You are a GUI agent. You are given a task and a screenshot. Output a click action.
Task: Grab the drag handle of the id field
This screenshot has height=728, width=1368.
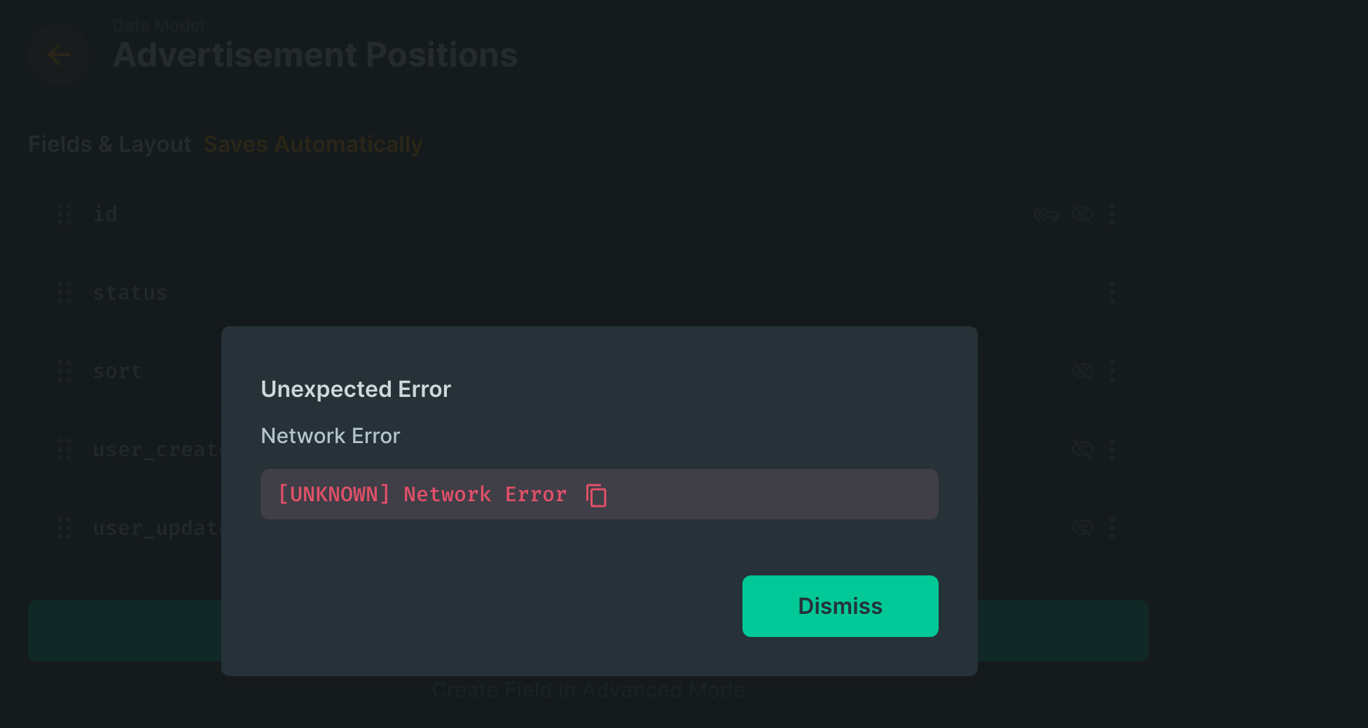pyautogui.click(x=64, y=214)
